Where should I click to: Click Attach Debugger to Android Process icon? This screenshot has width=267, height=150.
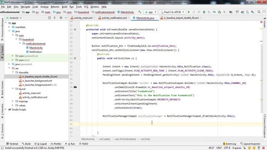(x=219, y=12)
